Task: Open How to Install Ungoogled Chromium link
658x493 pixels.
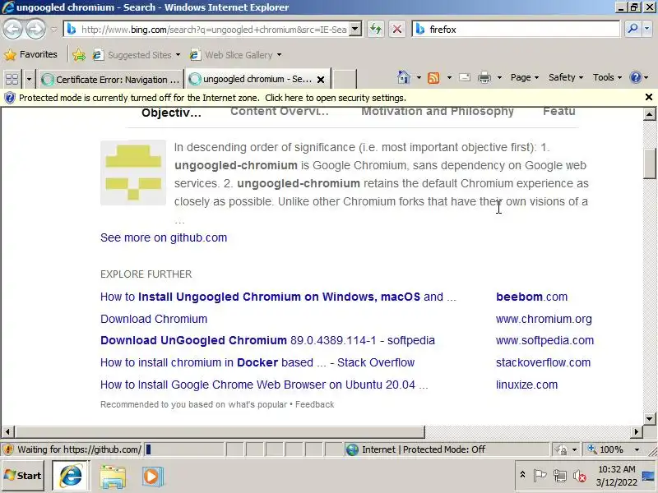Action: [278, 297]
